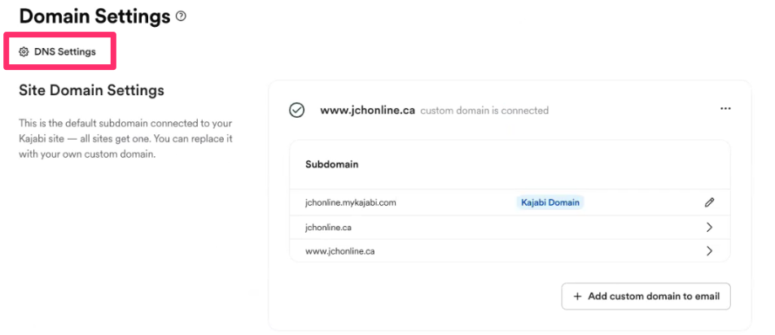The width and height of the screenshot is (775, 335).
Task: Edit the Kajabi subdomain with pencil icon
Action: [709, 202]
